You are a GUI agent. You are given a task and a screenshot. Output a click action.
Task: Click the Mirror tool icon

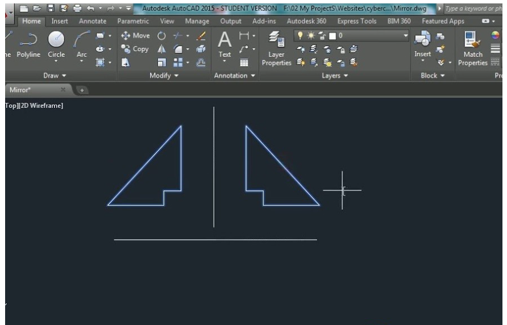pos(161,49)
